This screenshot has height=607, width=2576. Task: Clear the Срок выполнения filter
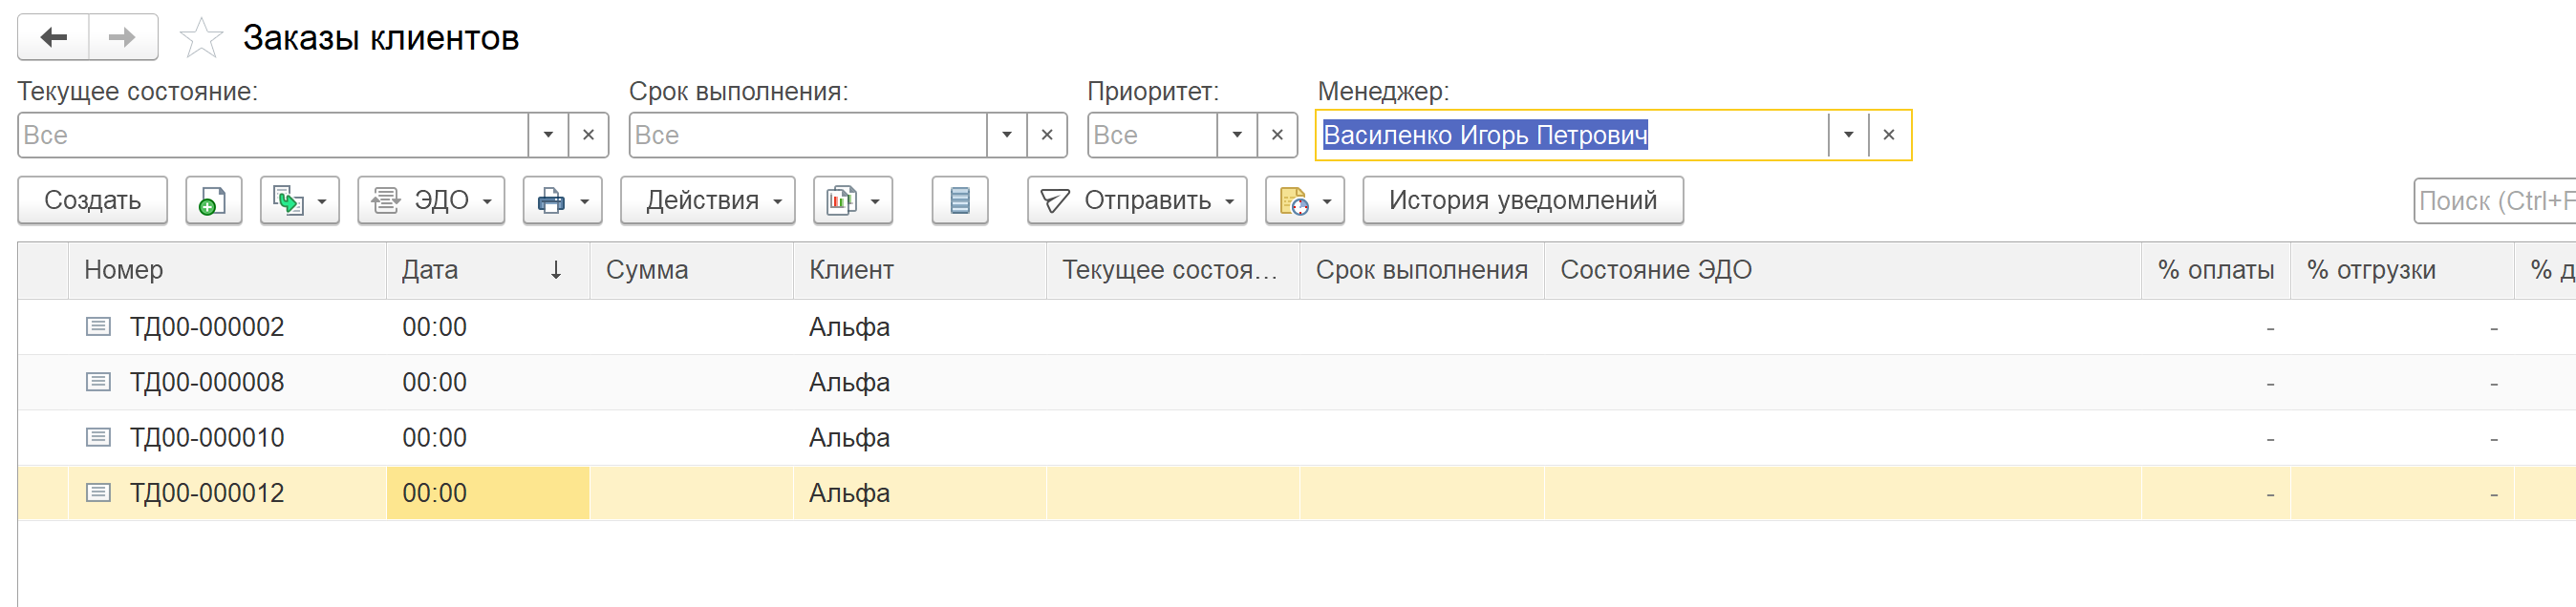point(1047,135)
